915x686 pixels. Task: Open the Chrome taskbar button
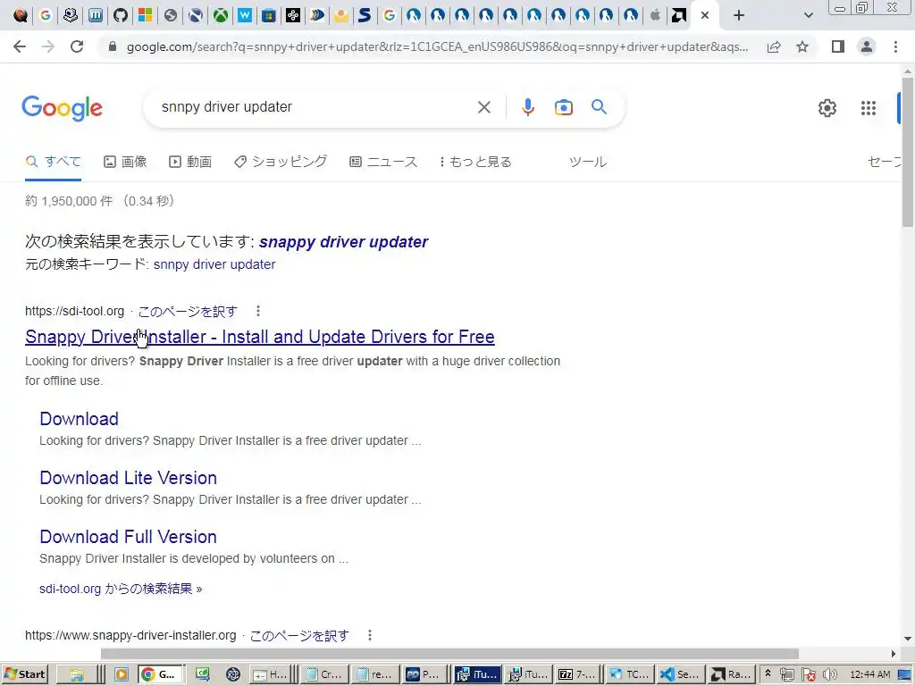[x=161, y=674]
